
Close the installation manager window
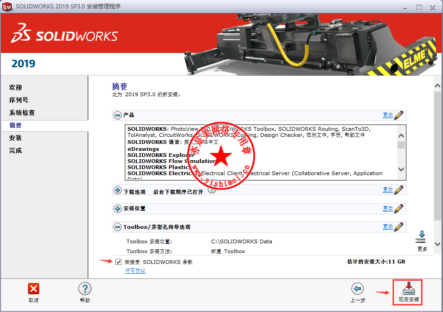coord(433,7)
